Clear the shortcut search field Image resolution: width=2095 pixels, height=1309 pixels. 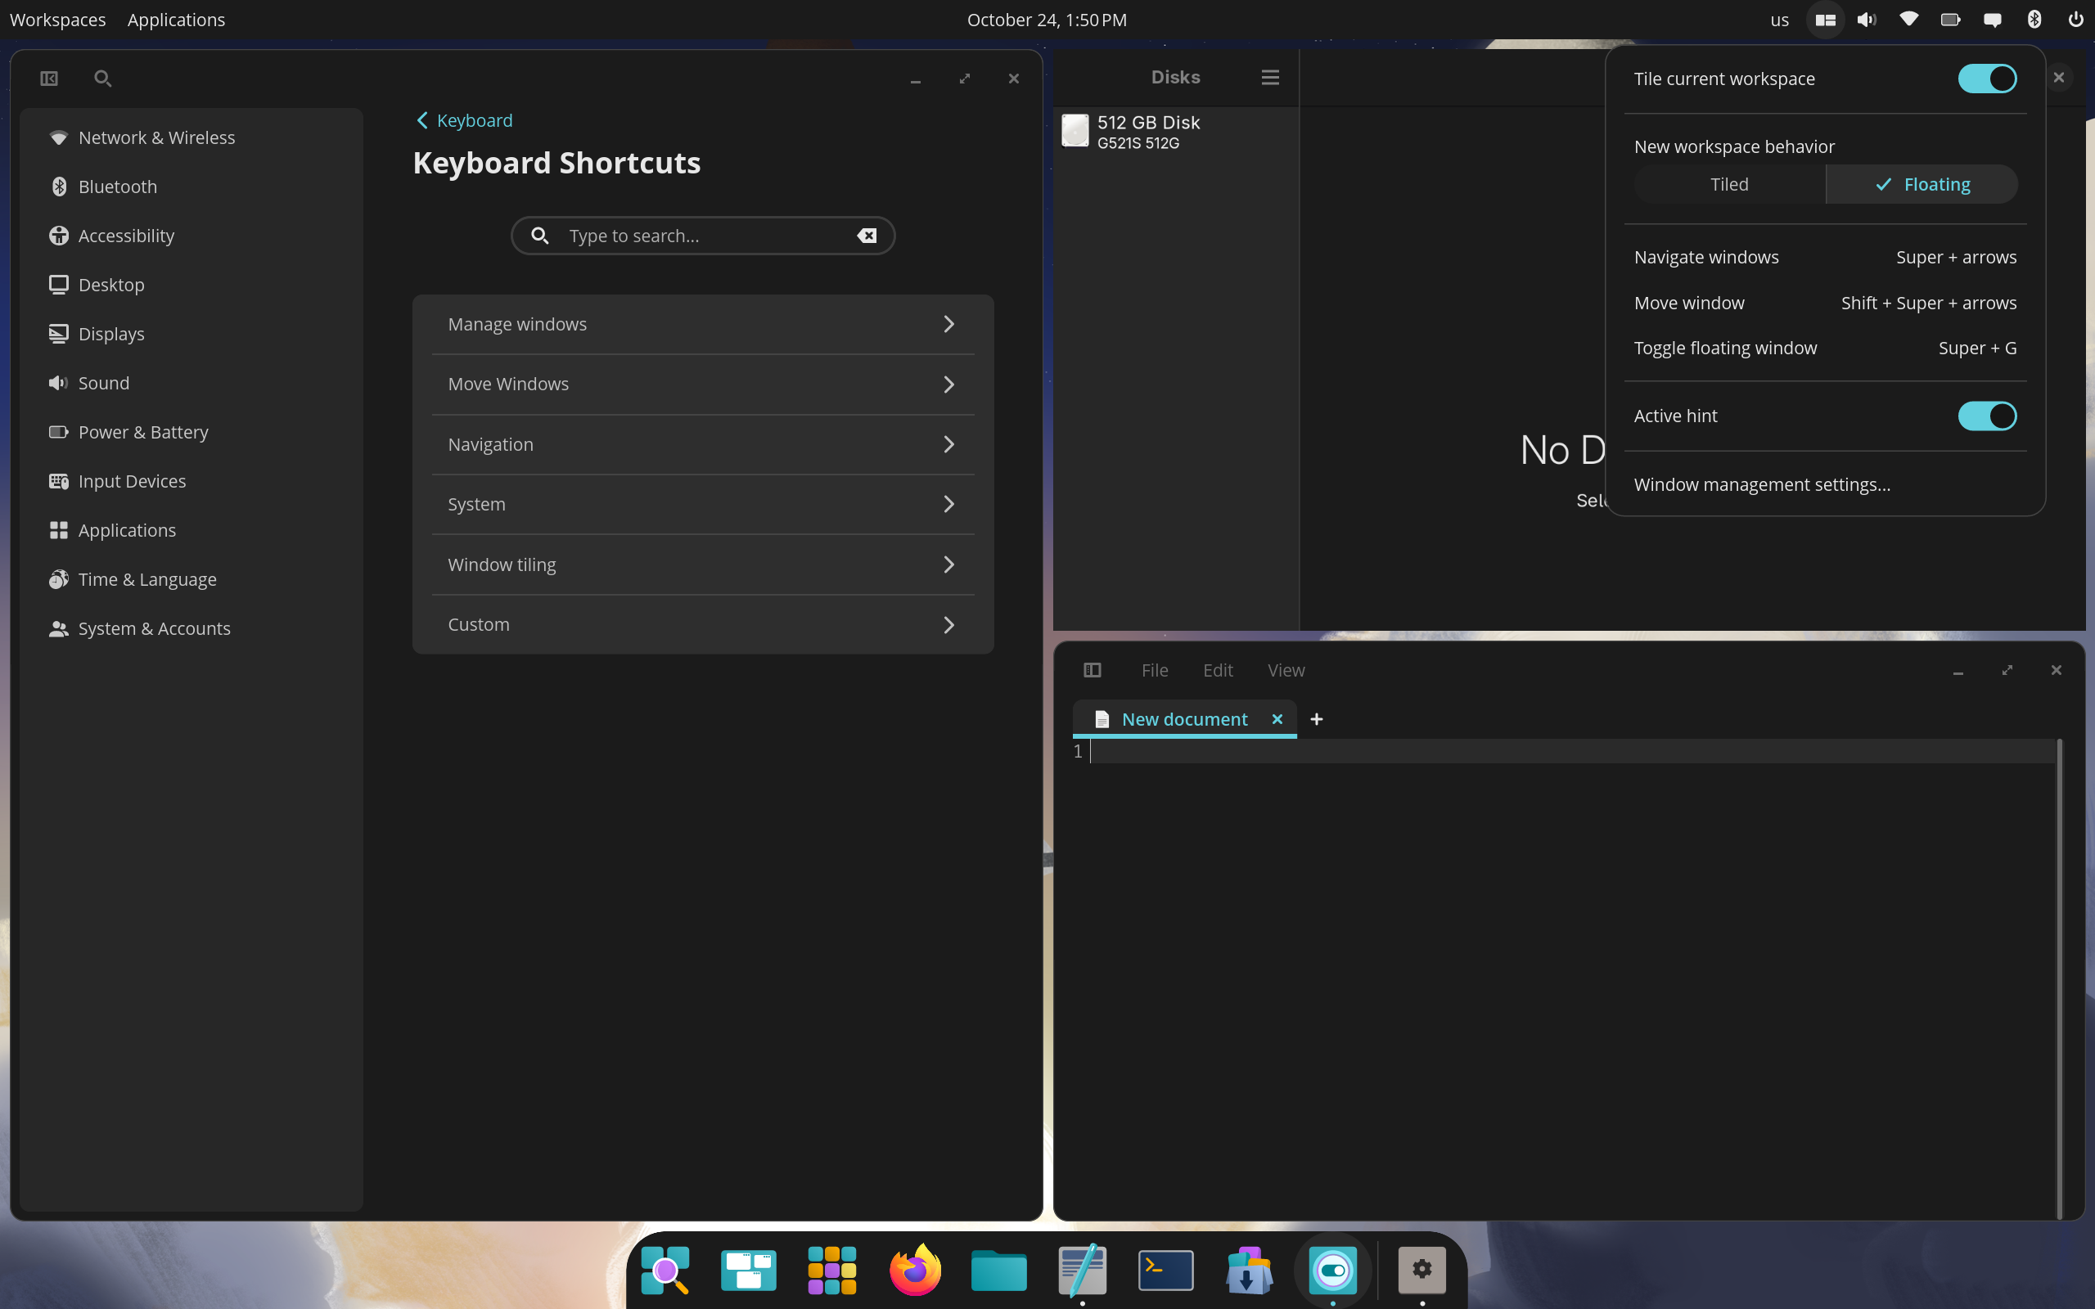point(867,236)
